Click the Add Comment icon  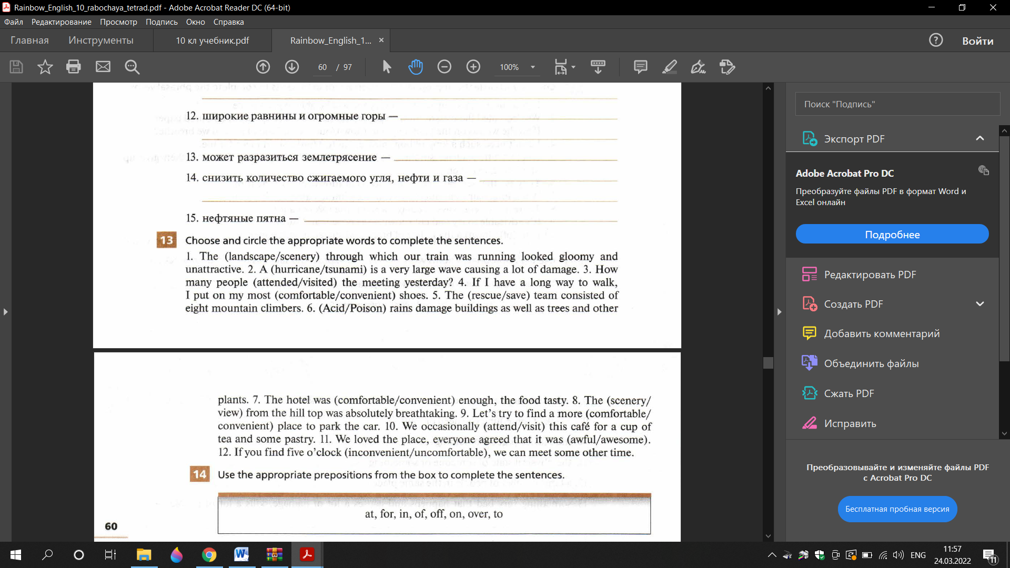tap(807, 333)
